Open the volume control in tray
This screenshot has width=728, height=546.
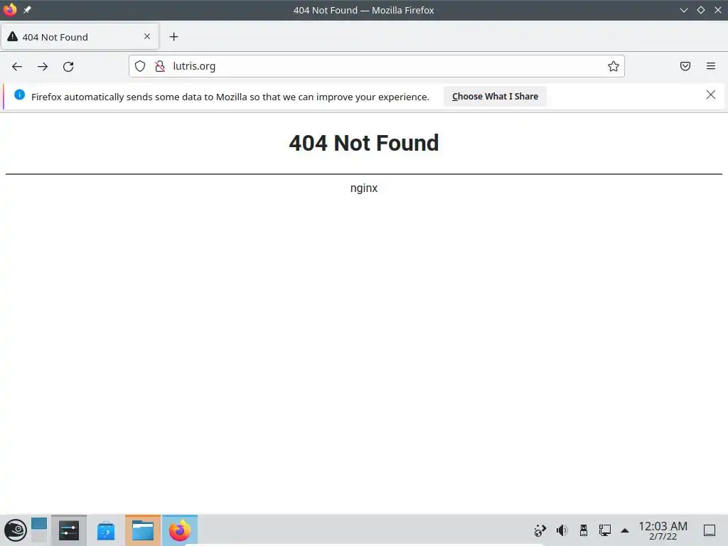[562, 530]
